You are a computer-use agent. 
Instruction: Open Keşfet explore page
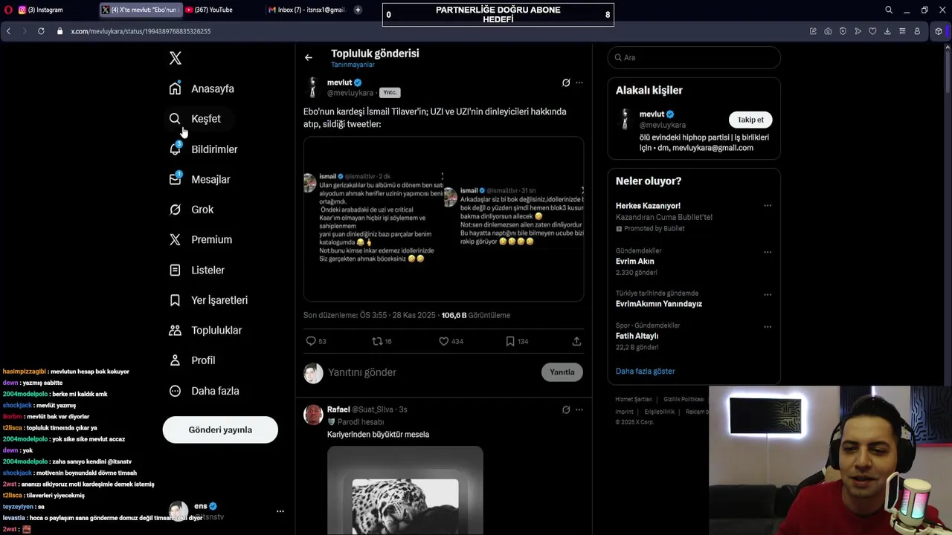pyautogui.click(x=195, y=119)
